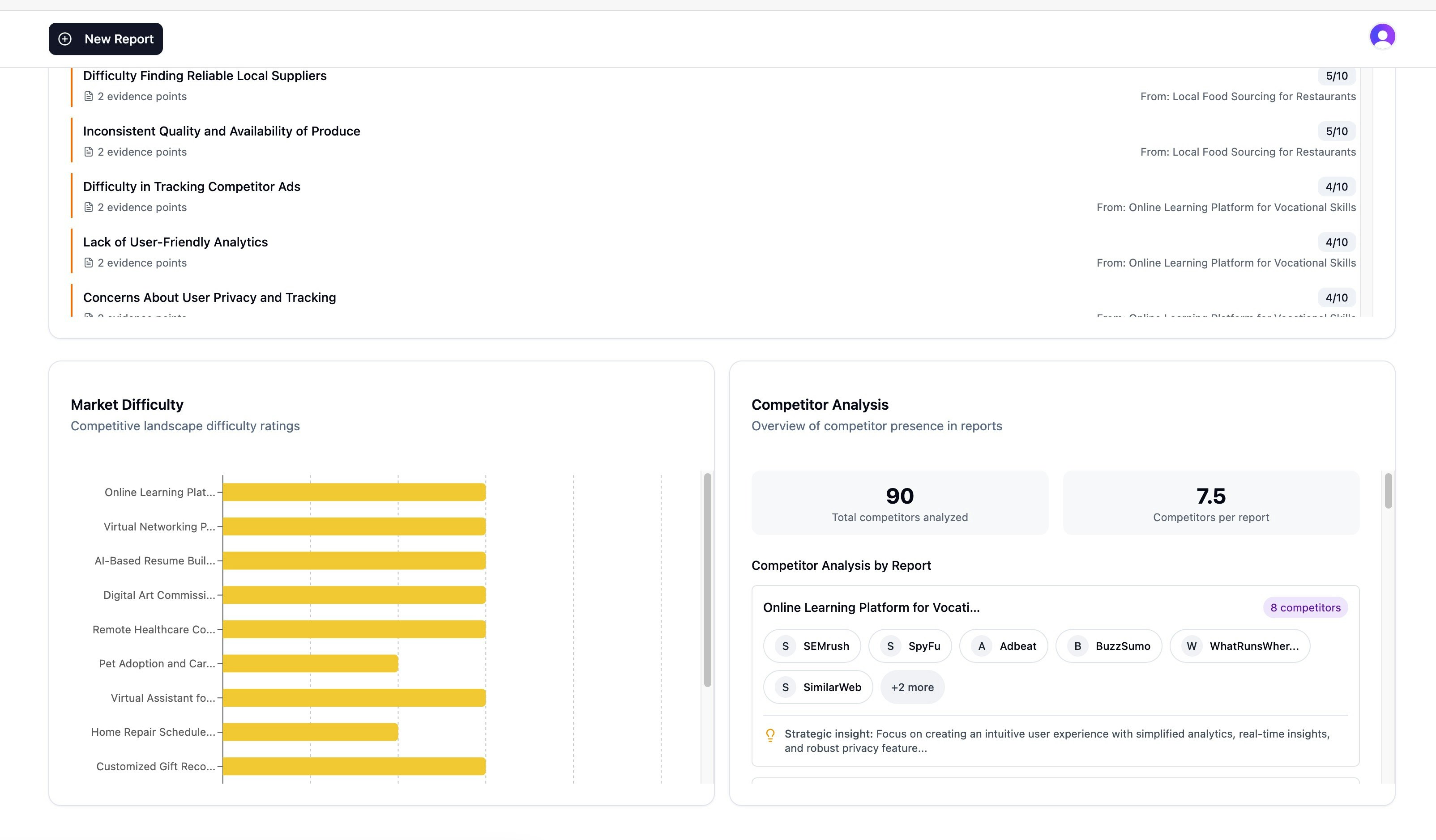Select the BuzzSumo competitor chip
Screen dimensions: 1436x840
pyautogui.click(x=1108, y=646)
